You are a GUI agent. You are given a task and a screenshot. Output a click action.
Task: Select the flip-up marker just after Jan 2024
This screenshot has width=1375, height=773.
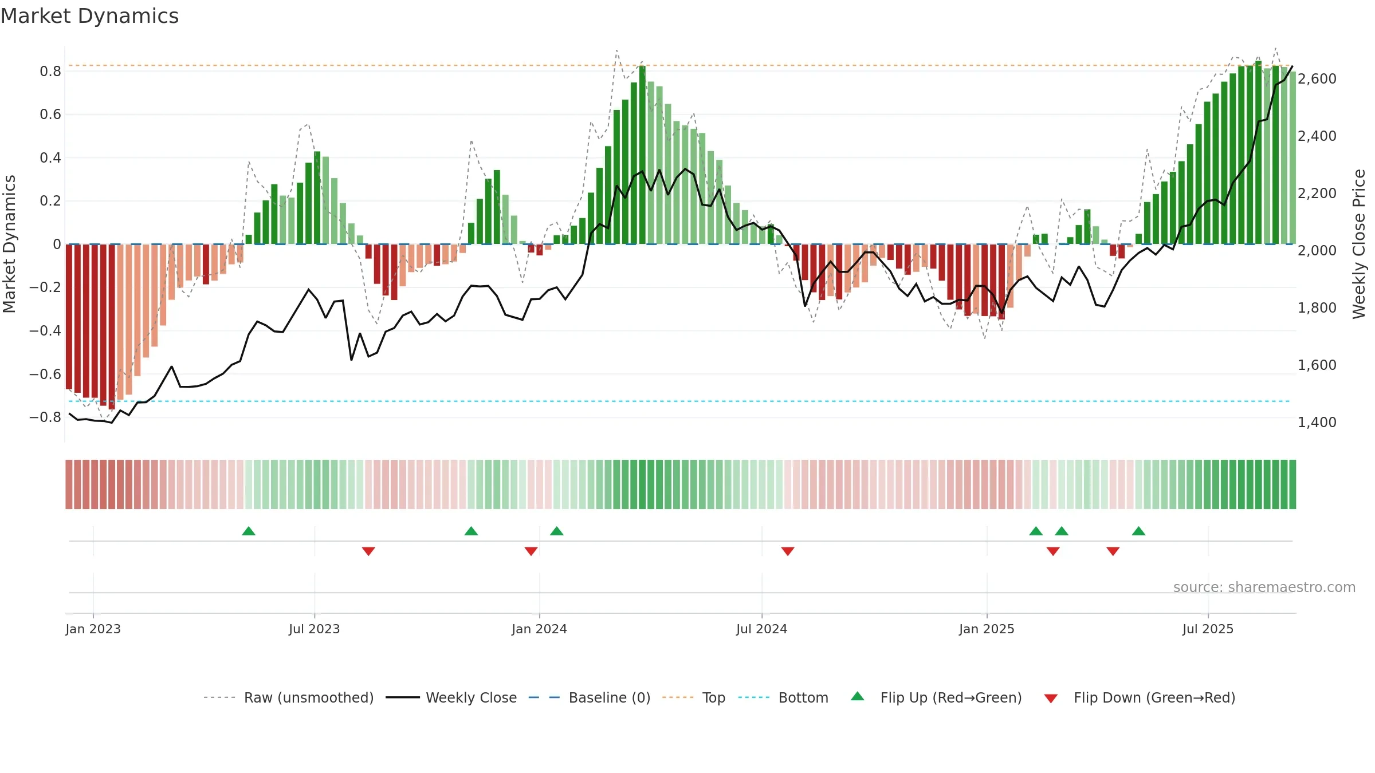tap(557, 531)
